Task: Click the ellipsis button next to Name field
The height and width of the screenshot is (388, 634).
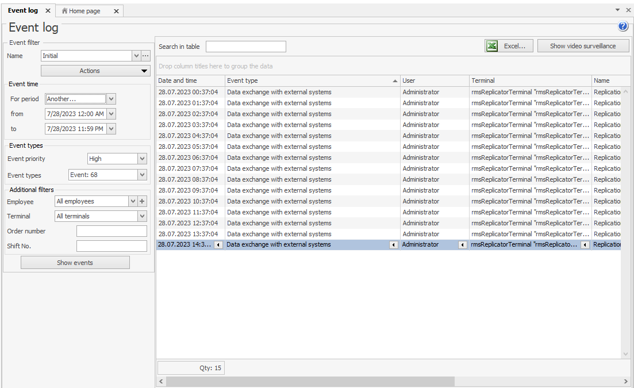Action: click(145, 56)
